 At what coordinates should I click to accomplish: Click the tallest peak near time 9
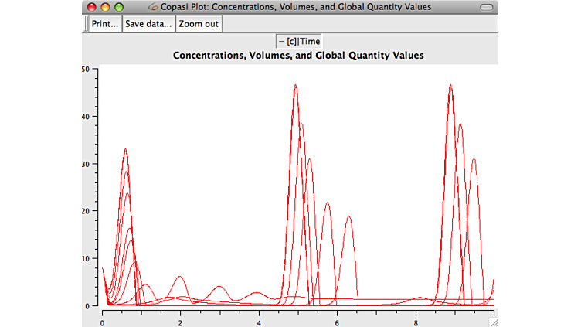[x=450, y=86]
